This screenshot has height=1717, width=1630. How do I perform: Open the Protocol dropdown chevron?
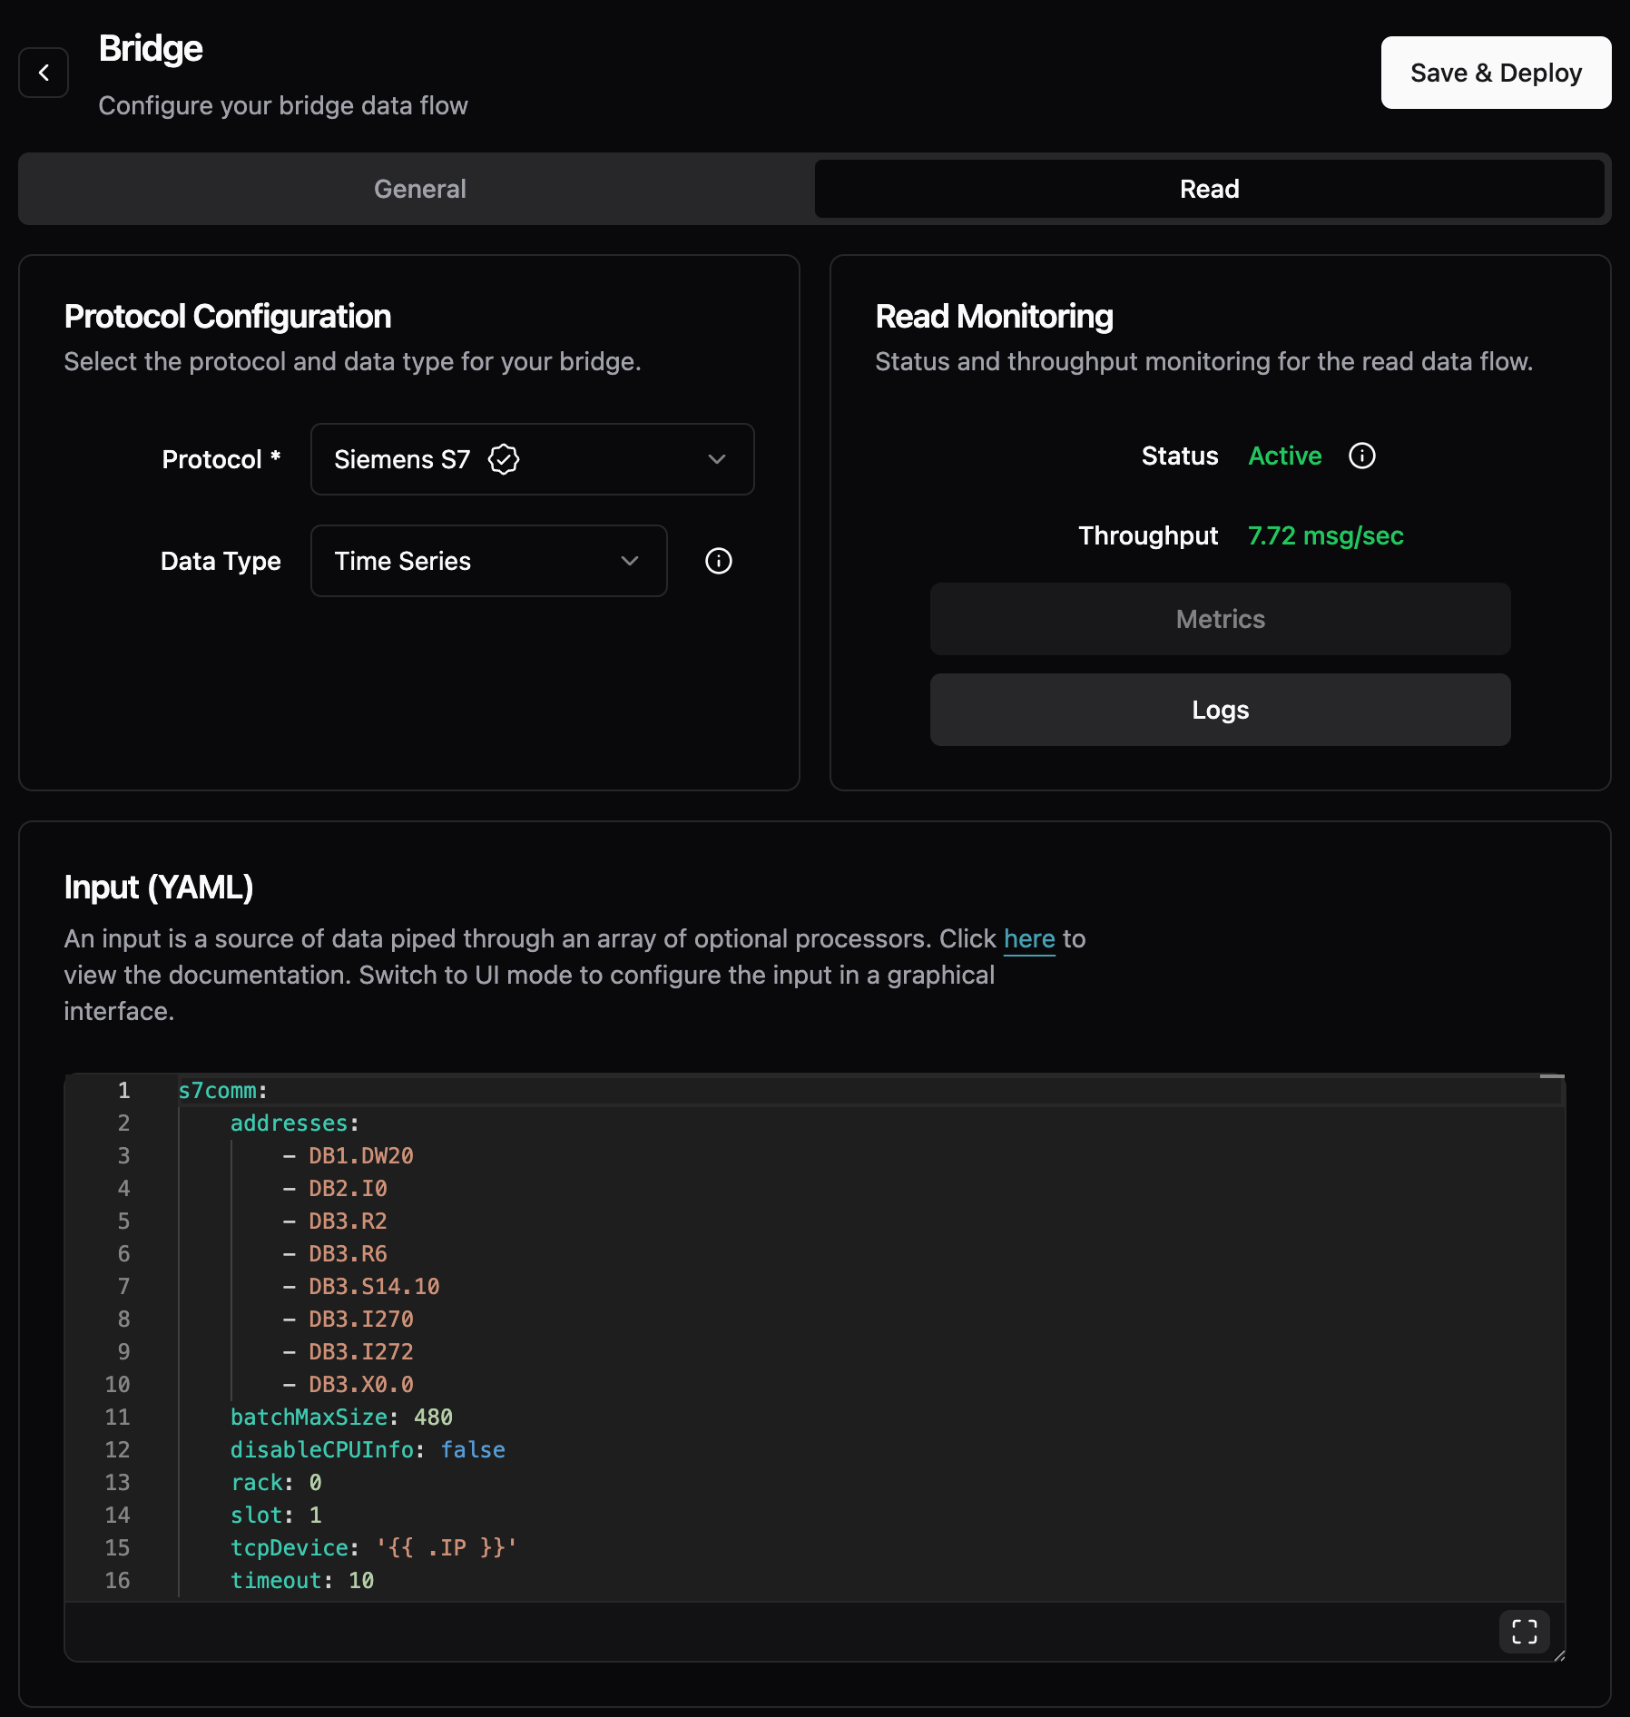(717, 459)
